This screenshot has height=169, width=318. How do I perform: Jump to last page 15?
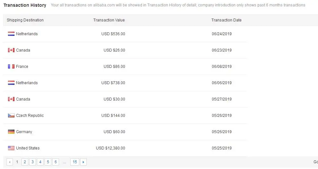(x=75, y=162)
